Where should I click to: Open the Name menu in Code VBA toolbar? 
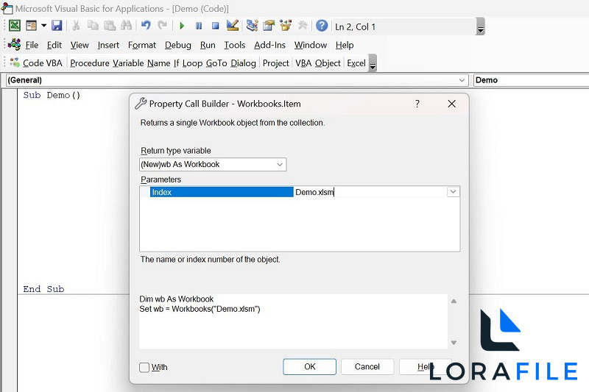(x=159, y=63)
